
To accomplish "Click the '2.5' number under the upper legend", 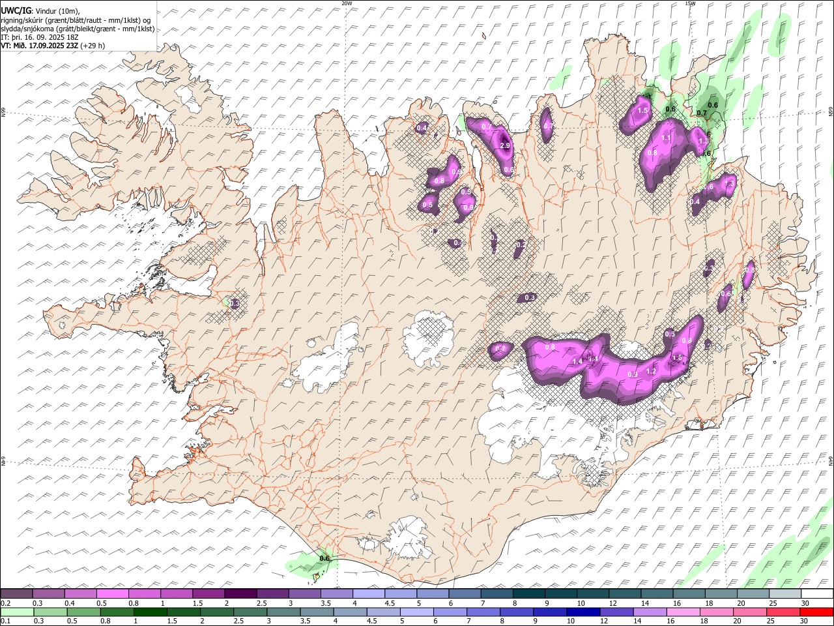I will [261, 603].
